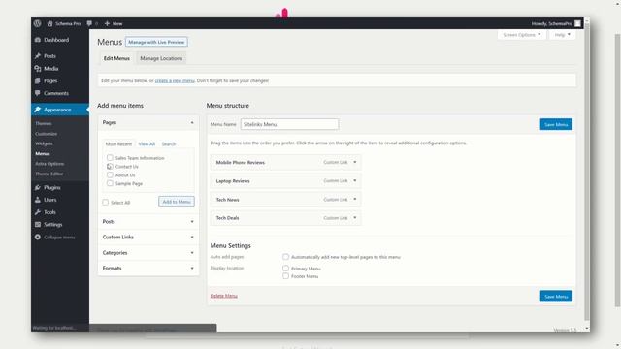621x349 pixels.
Task: Open Dashboard from sidebar icon
Action: pos(38,40)
